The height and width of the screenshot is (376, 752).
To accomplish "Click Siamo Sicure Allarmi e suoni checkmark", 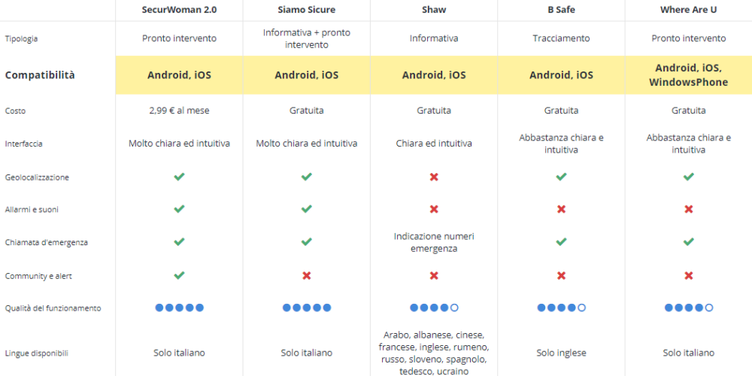I will coord(307,208).
